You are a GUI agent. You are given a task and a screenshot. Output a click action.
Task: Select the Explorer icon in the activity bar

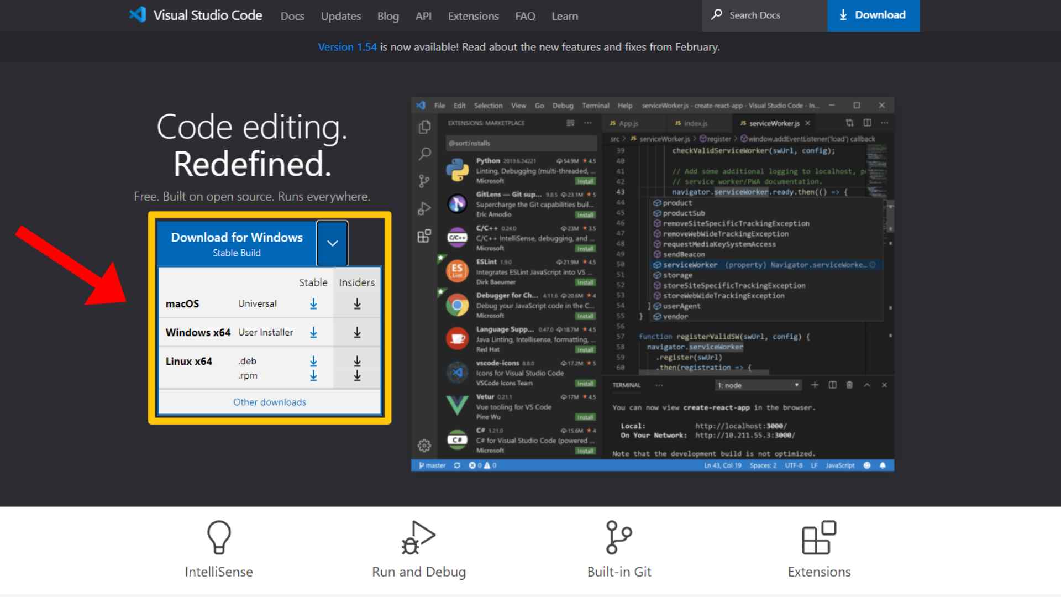pos(424,127)
